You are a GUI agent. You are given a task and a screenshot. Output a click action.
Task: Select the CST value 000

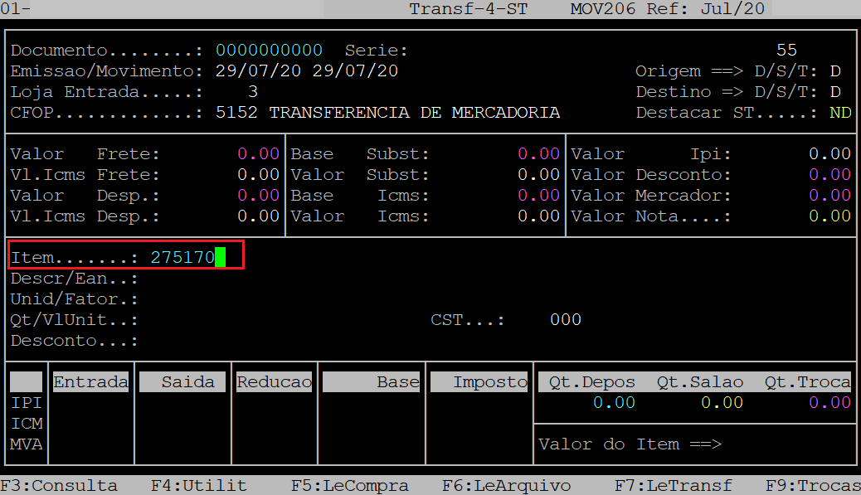[566, 320]
